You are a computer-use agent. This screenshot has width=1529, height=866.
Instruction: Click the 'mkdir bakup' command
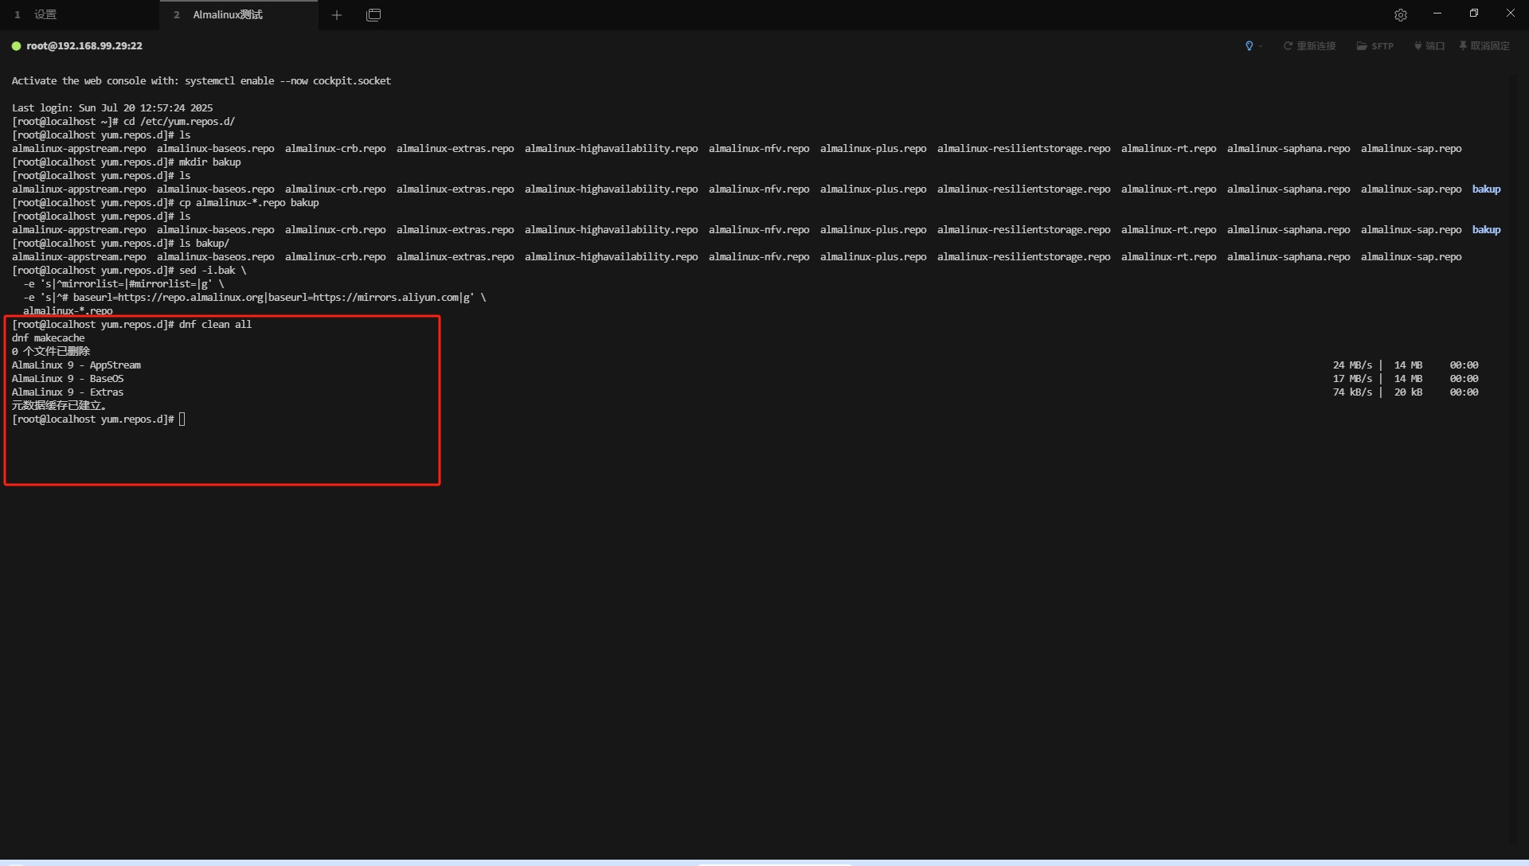(x=209, y=162)
